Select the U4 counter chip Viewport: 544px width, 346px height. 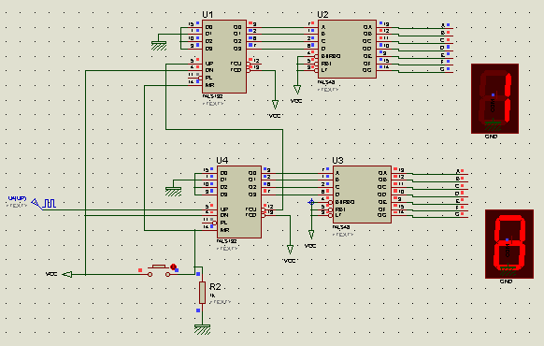point(239,202)
